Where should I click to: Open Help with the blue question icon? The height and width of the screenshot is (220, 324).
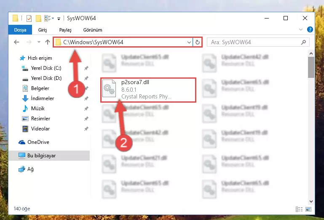(310, 29)
